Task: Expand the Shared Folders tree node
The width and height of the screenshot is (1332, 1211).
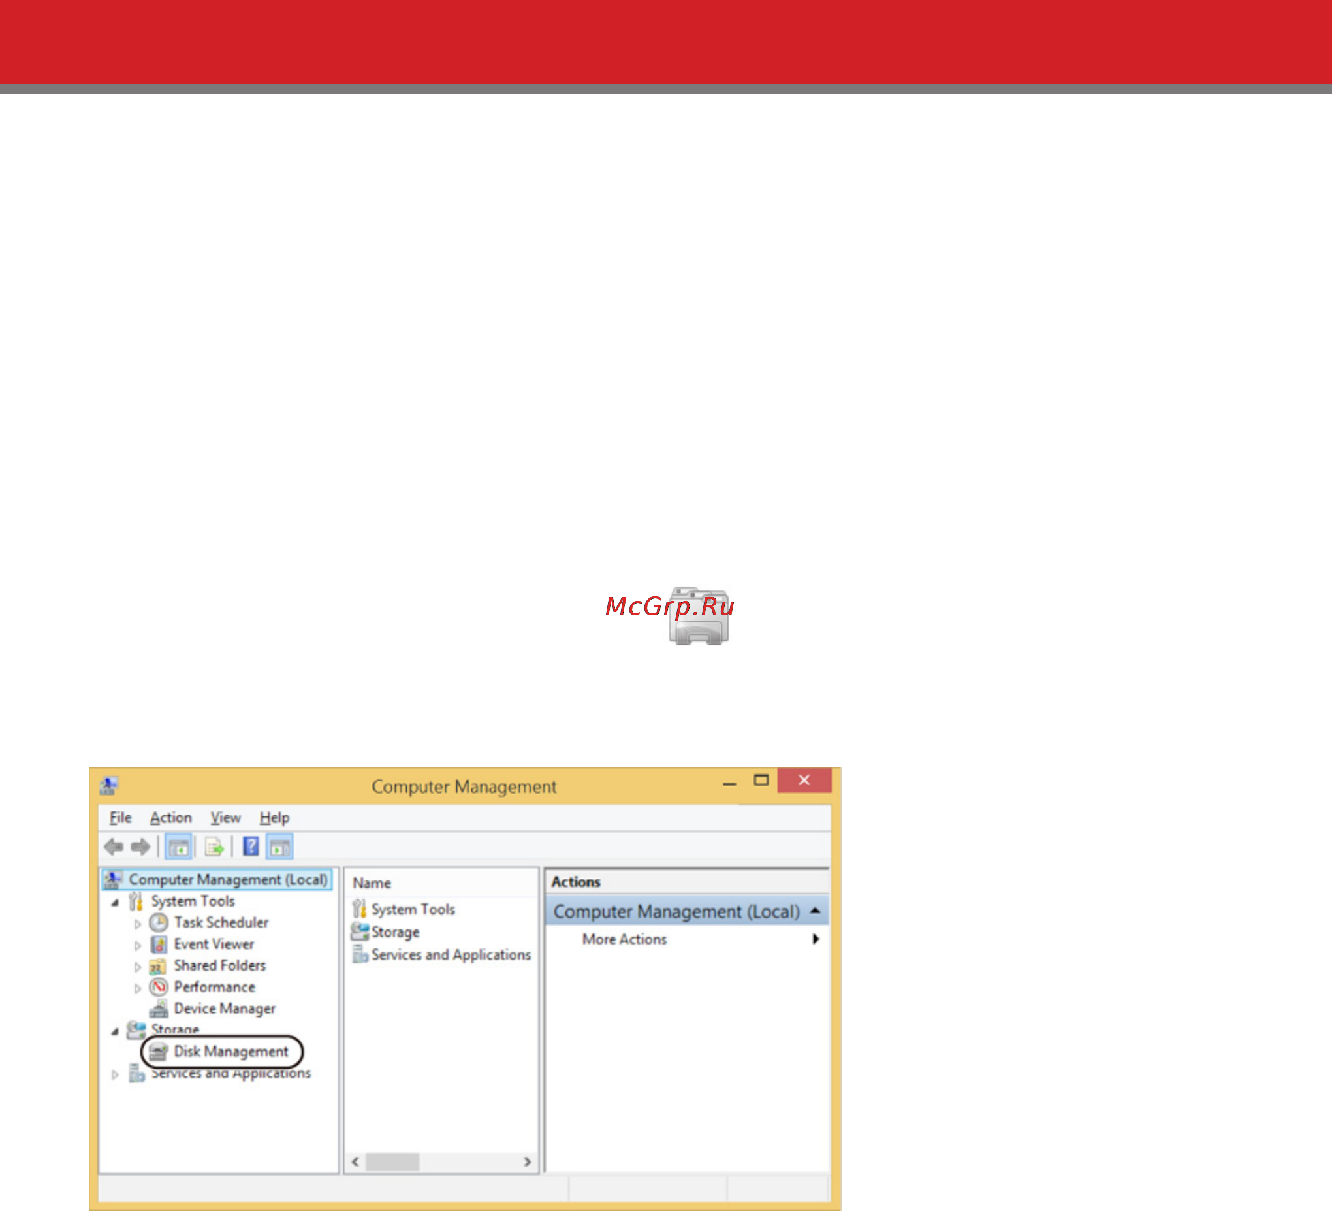Action: pyautogui.click(x=137, y=967)
